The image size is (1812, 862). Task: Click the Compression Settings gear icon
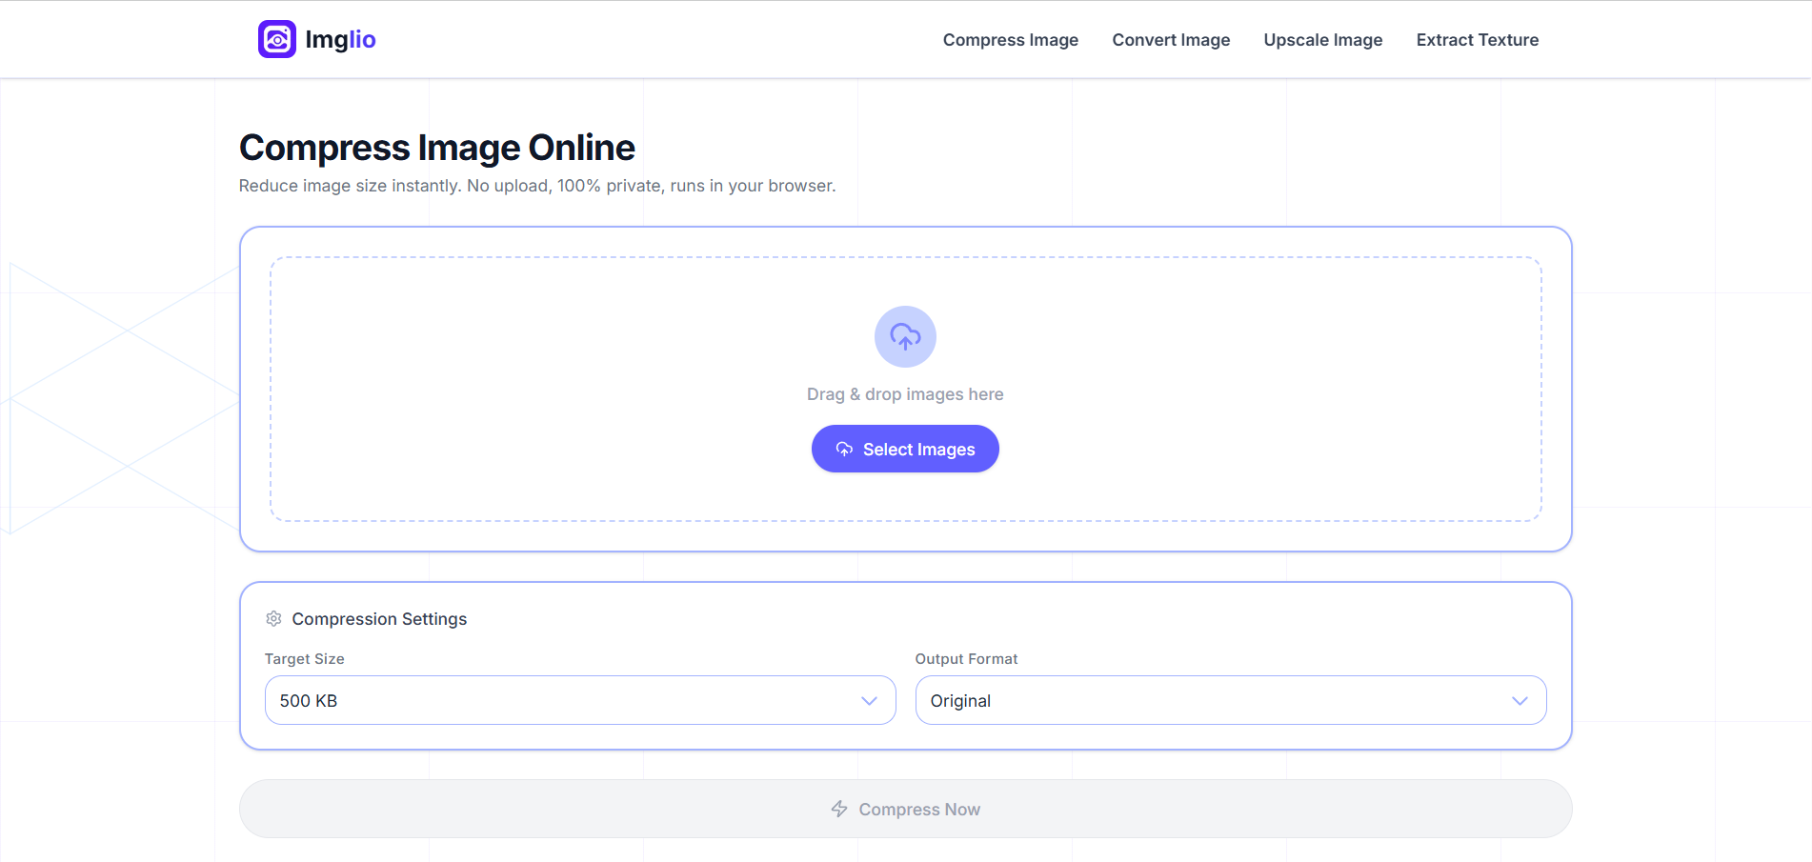pos(273,619)
